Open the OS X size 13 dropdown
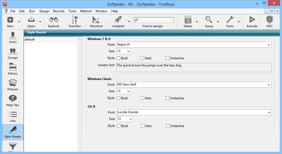The image size is (282, 154). [131, 119]
